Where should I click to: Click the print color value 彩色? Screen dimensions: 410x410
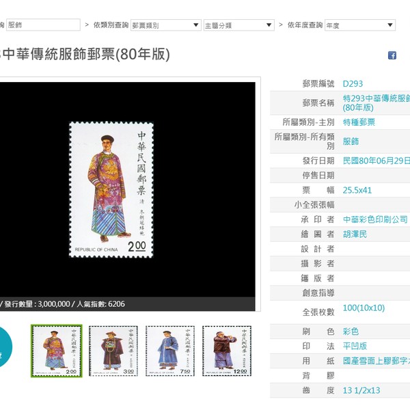click(351, 331)
